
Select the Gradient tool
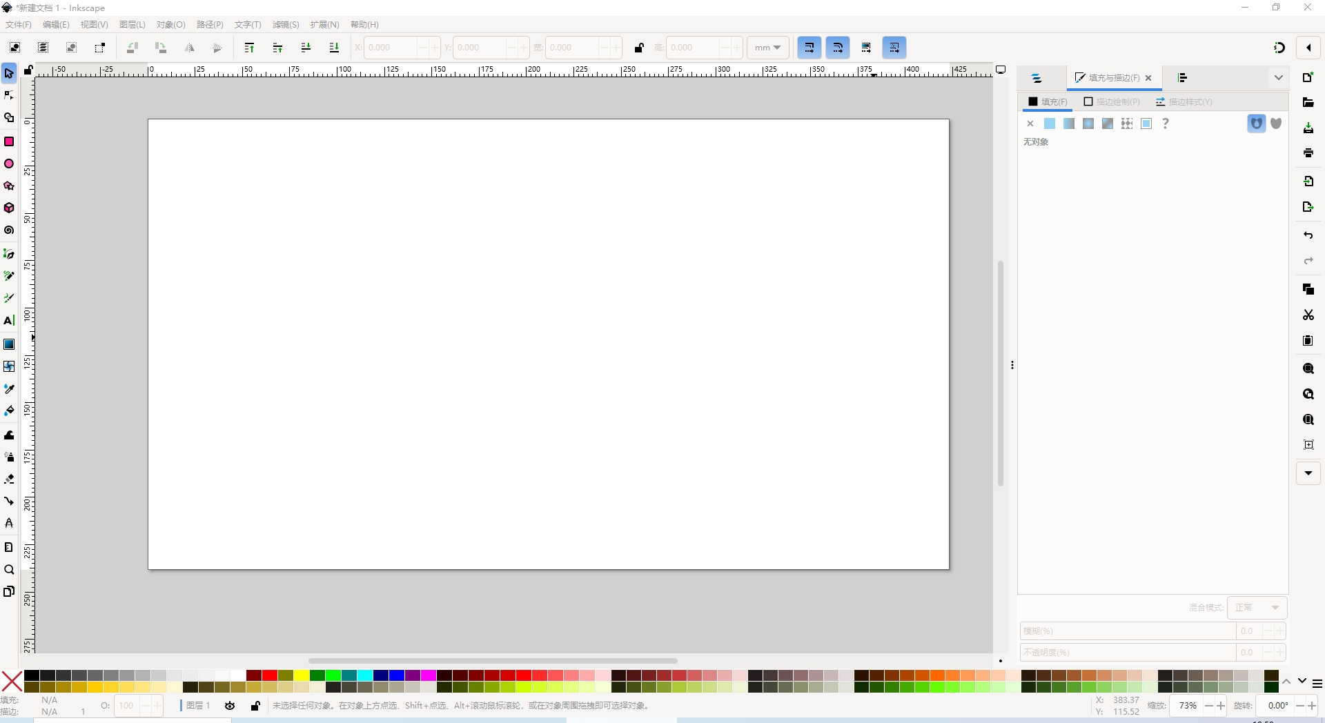pyautogui.click(x=9, y=344)
